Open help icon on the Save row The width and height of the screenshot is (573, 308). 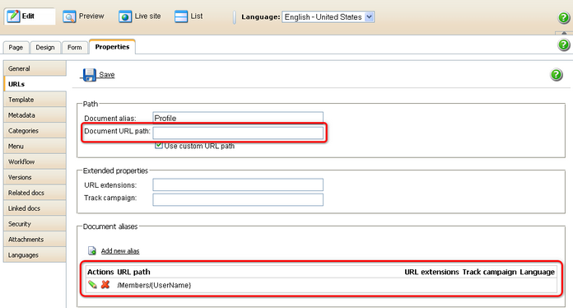pos(557,75)
